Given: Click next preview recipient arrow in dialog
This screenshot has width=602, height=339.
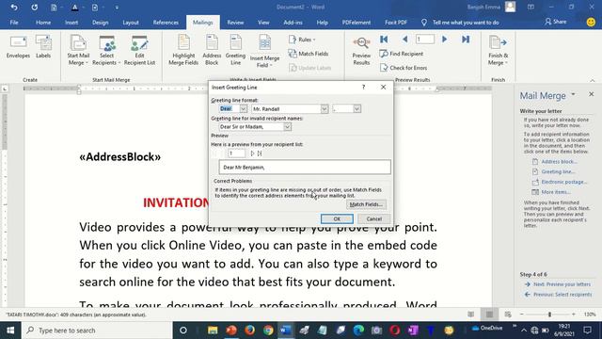Looking at the screenshot, I should click(x=252, y=153).
